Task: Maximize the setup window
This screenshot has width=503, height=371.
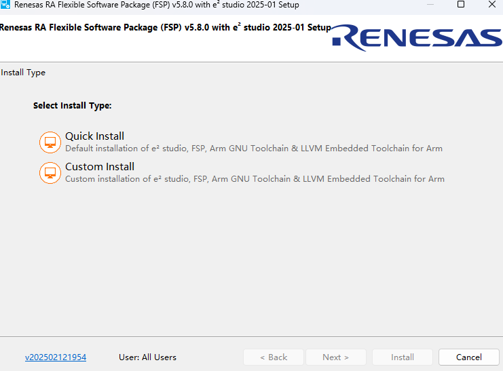Action: 461,5
